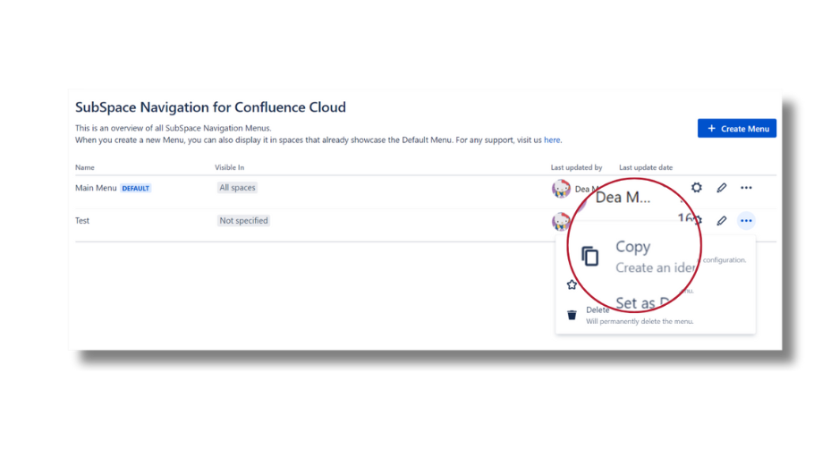Viewport: 814px width, 458px height.
Task: Collapse the more options menu for Test row
Action: 746,221
